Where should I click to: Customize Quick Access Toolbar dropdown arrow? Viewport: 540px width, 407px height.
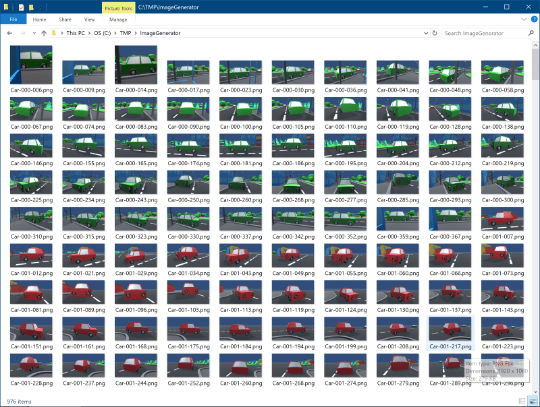tap(40, 7)
